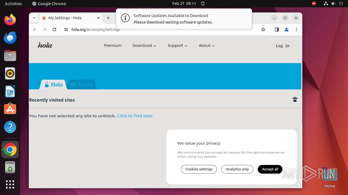Viewport: 348px width, 195px height.
Task: Click the hola logo
Action: pyautogui.click(x=45, y=45)
